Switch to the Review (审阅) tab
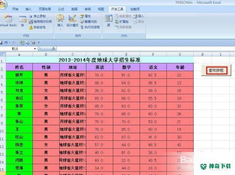This screenshot has height=175, width=235. tap(87, 9)
